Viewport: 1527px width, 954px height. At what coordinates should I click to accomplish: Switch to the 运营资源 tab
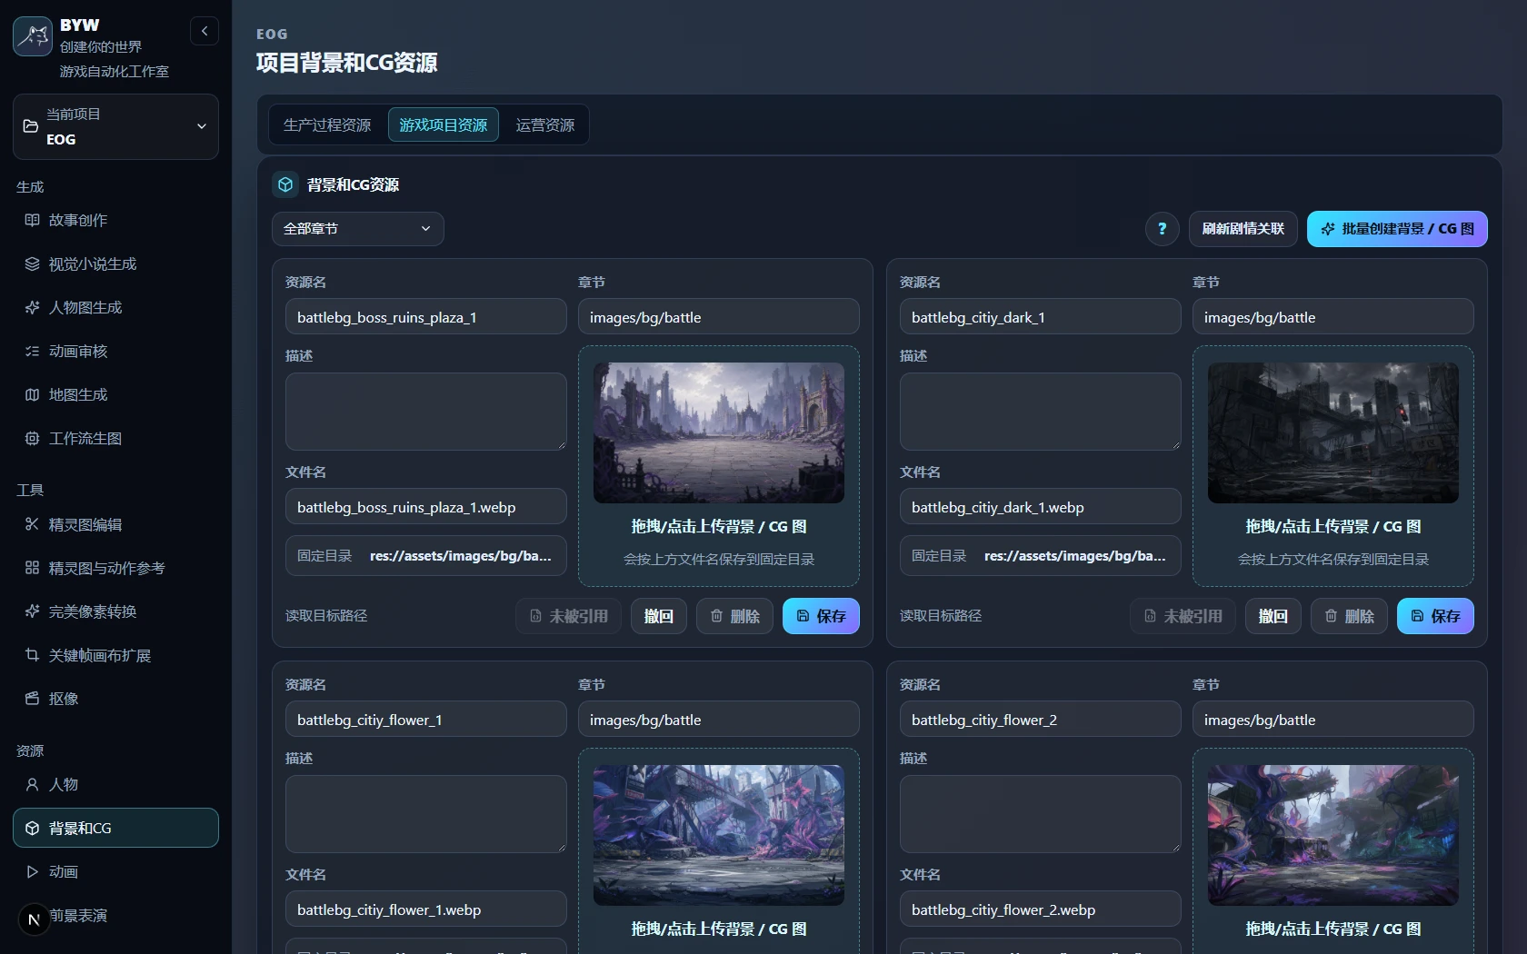(545, 124)
